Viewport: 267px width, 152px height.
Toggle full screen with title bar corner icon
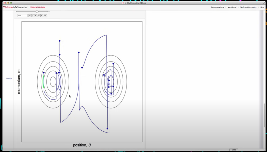pos(264,3)
